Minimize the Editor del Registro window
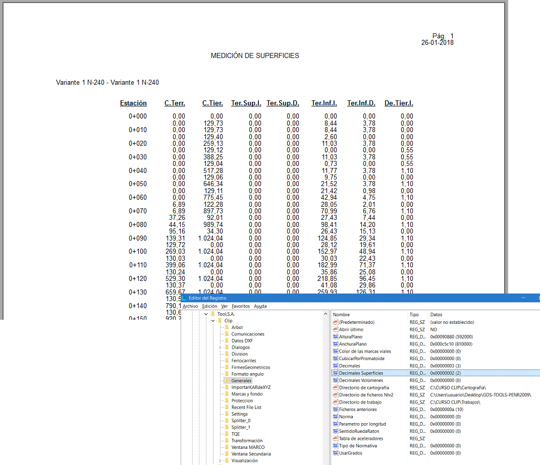 pyautogui.click(x=523, y=298)
